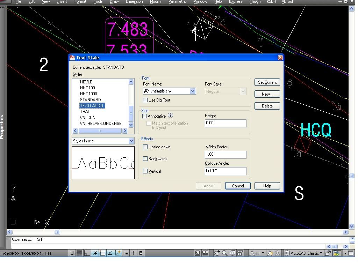
Task: Open the ShowMotion icon
Action: coord(240,253)
